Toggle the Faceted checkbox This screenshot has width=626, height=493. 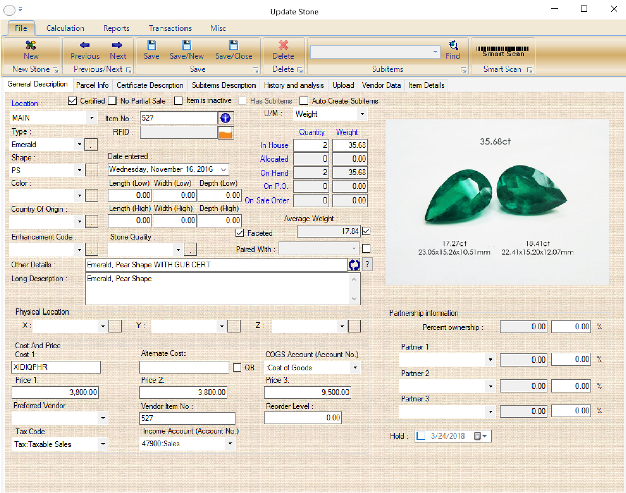(239, 233)
